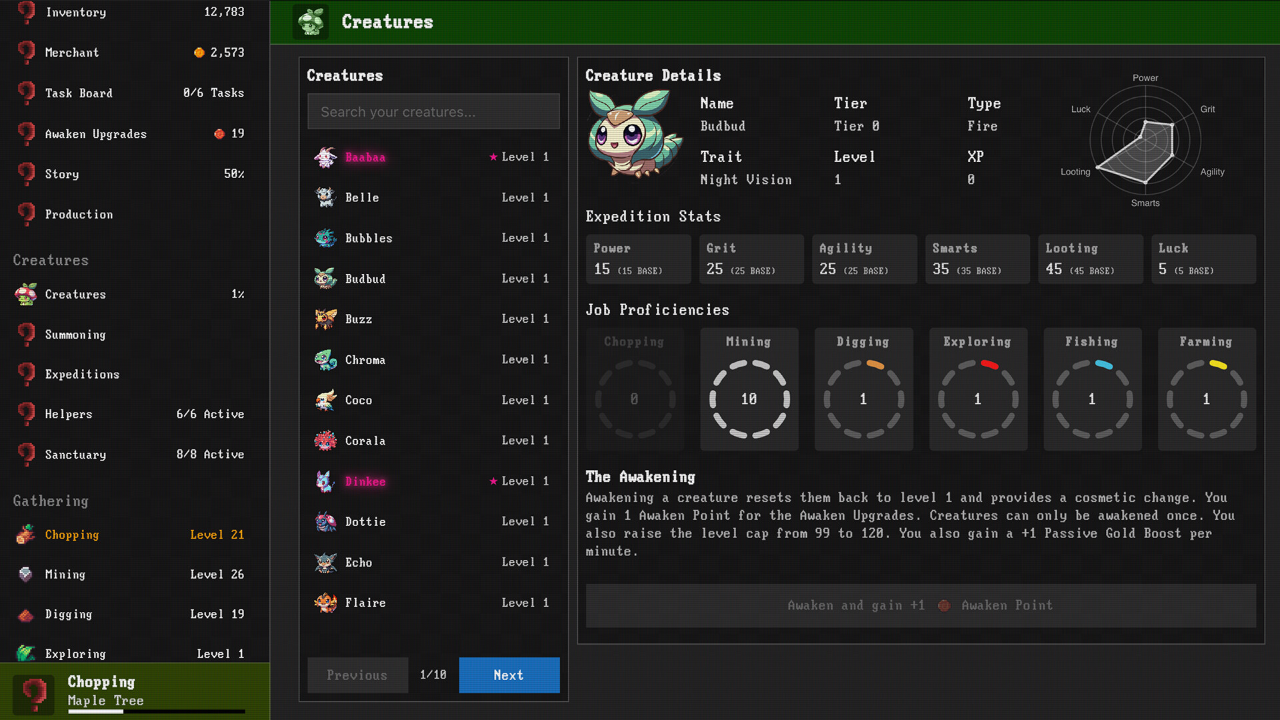Select the Chopping gathering icon
Image resolution: width=1280 pixels, height=720 pixels.
point(25,534)
